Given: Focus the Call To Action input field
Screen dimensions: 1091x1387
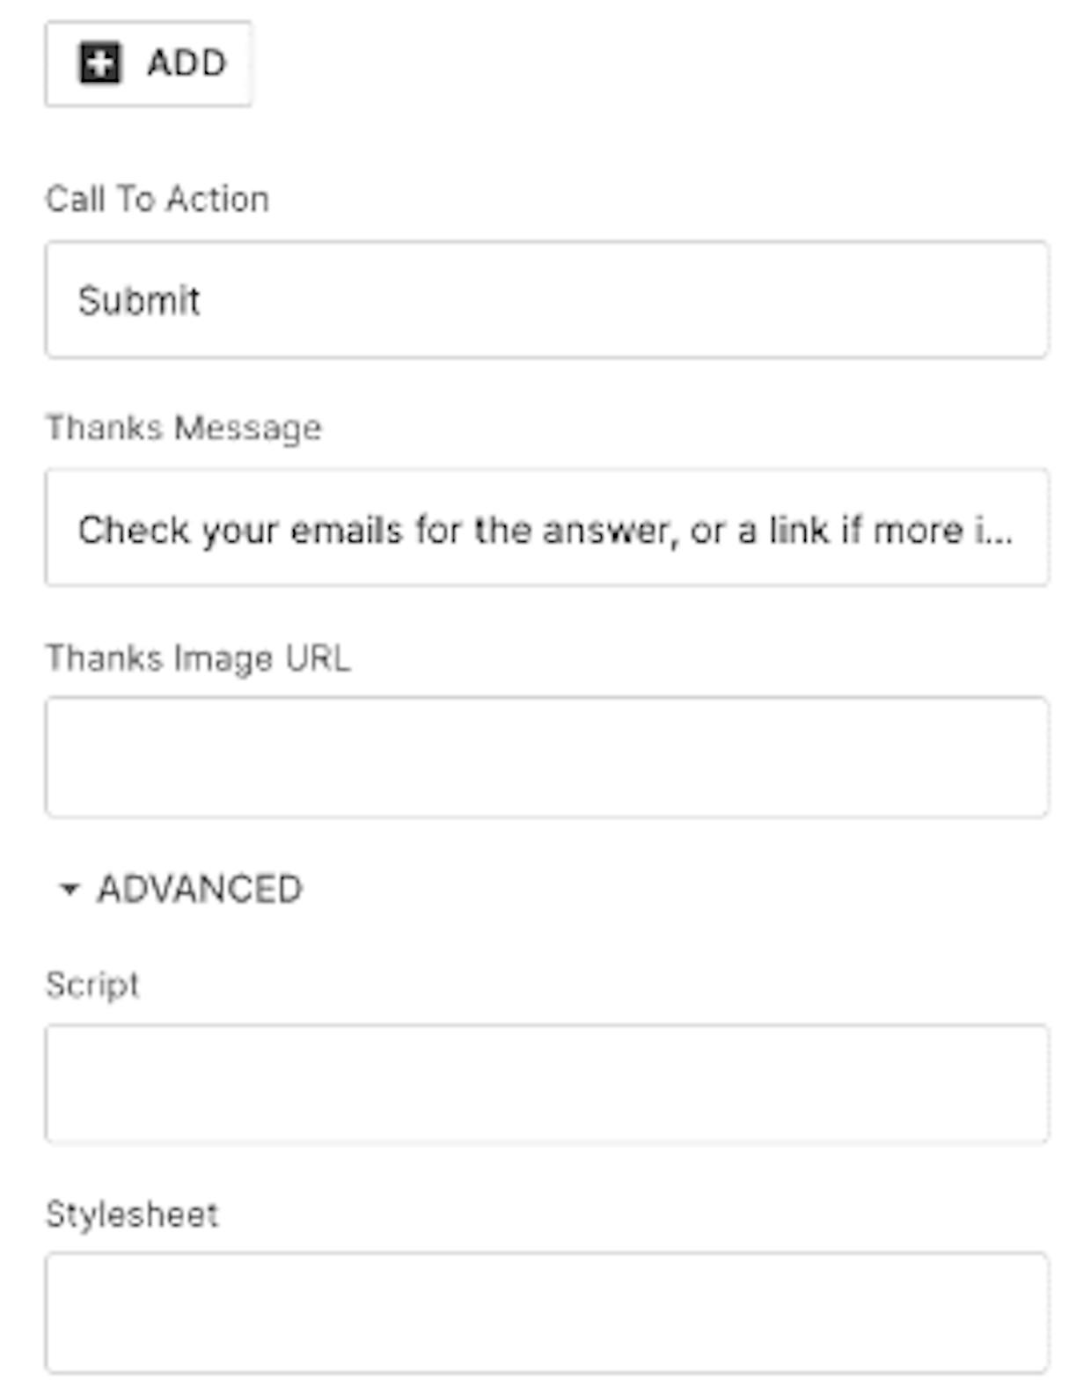Looking at the screenshot, I should [546, 299].
